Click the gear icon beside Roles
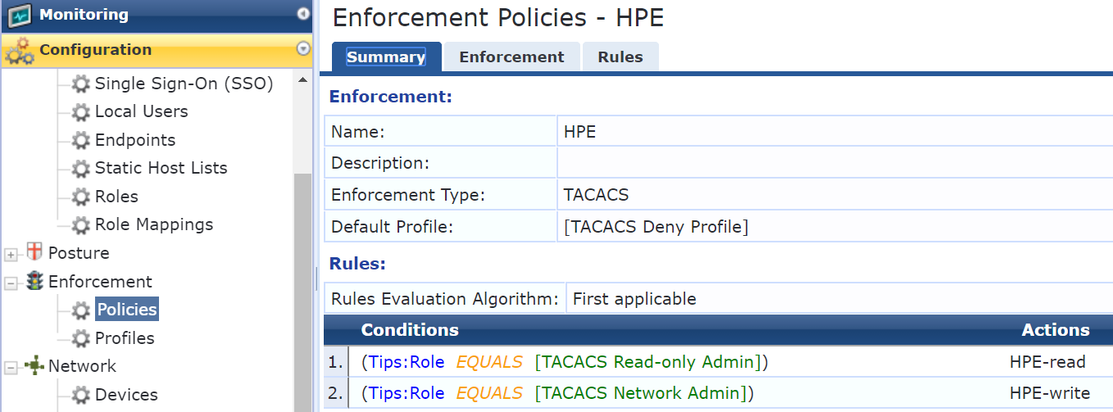1113x412 pixels. point(80,197)
